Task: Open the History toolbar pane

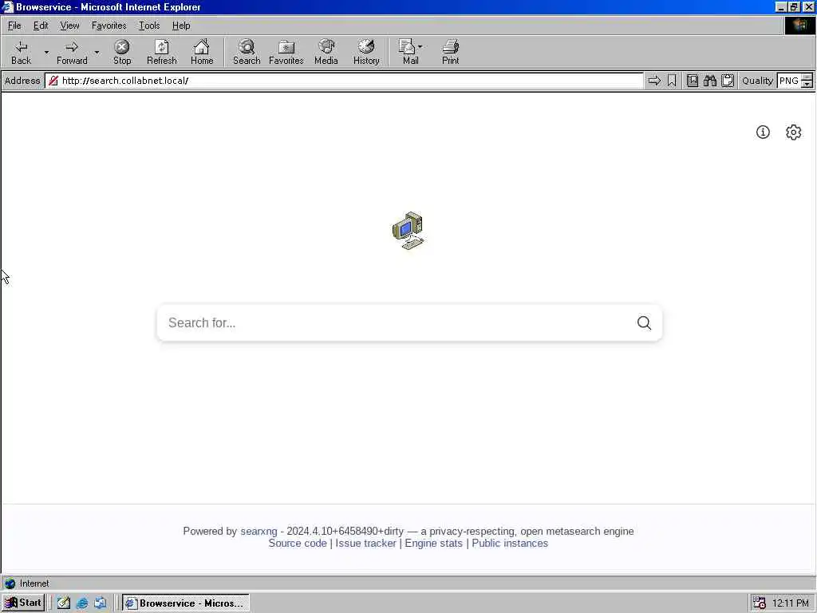Action: pyautogui.click(x=366, y=52)
